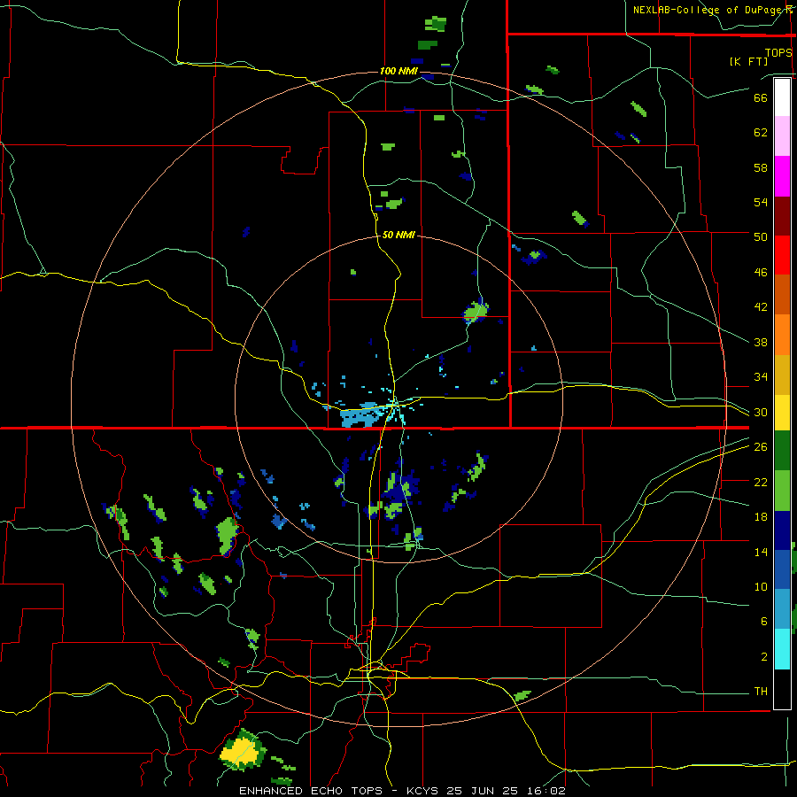Image resolution: width=797 pixels, height=797 pixels.
Task: Click the large yellow storm echo
Action: pyautogui.click(x=242, y=751)
